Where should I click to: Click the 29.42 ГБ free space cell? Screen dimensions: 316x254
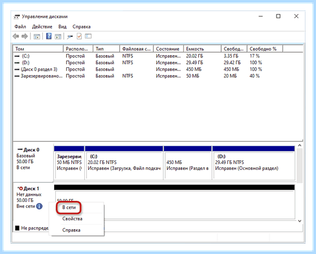click(x=232, y=63)
